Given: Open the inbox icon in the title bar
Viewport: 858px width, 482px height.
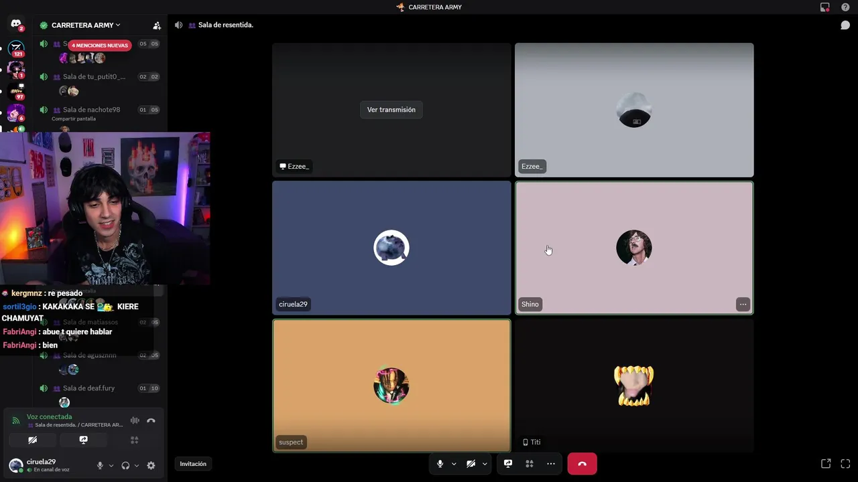Looking at the screenshot, I should pos(825,7).
